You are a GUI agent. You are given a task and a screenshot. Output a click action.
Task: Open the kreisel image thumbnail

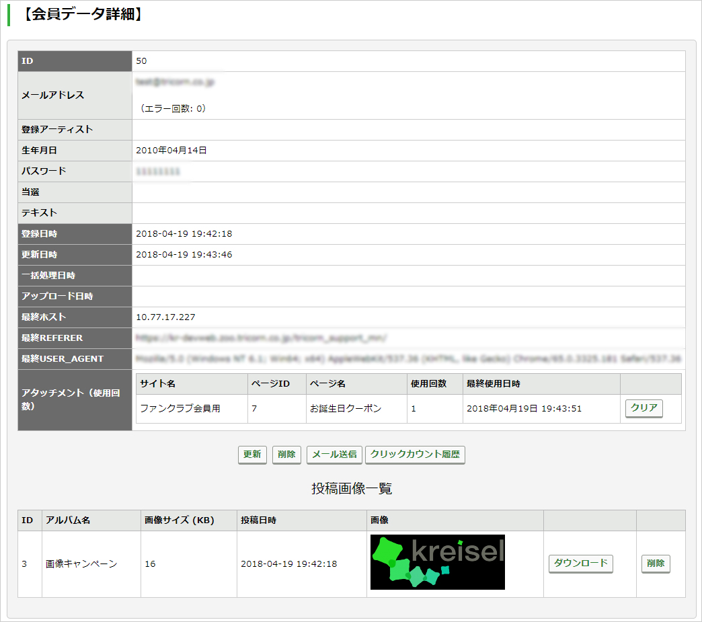coord(438,562)
